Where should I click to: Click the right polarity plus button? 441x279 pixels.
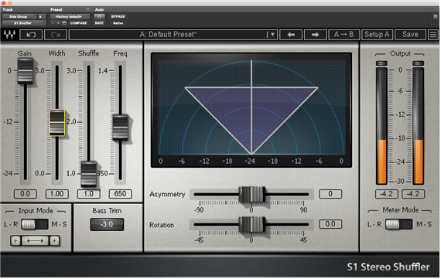(55, 241)
